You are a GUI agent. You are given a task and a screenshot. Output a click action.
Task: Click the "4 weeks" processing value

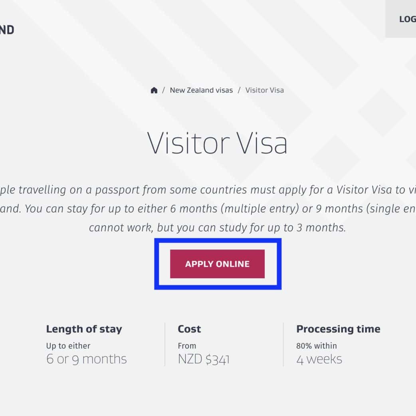tap(319, 359)
